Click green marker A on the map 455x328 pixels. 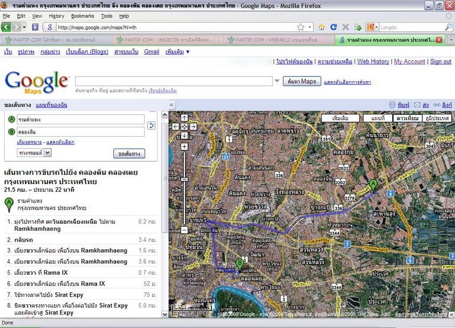[373, 185]
